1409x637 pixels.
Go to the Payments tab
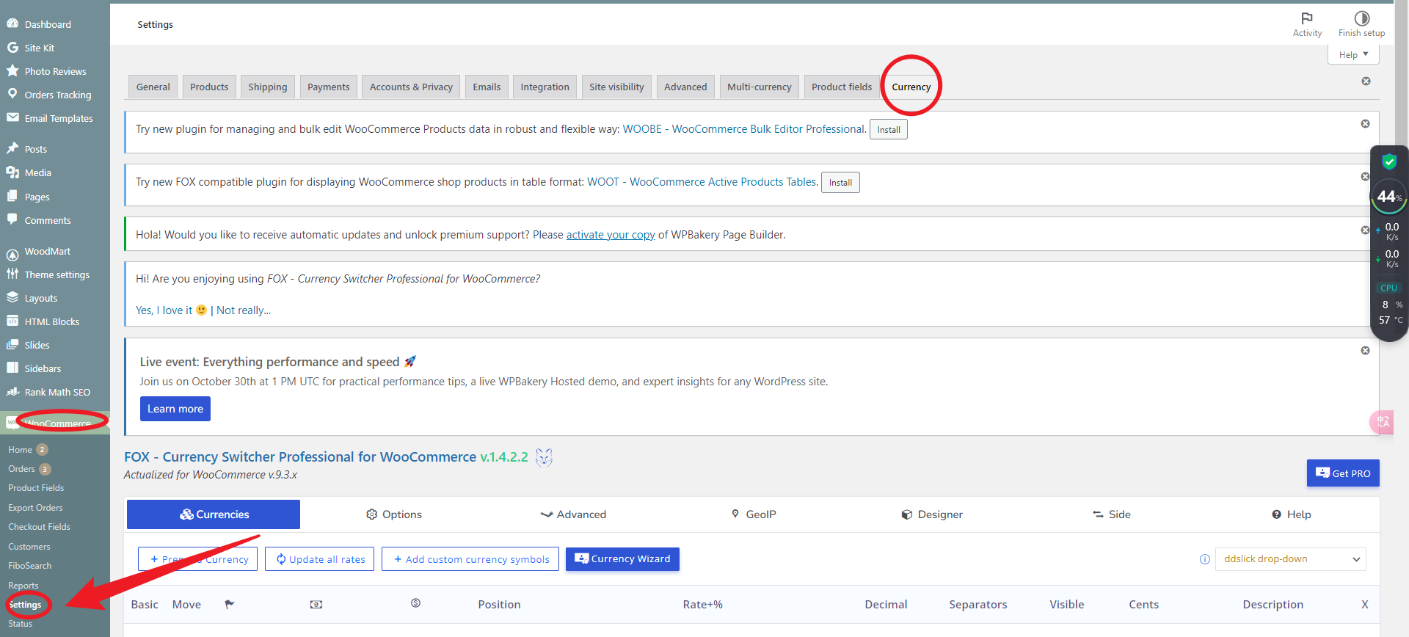[328, 87]
